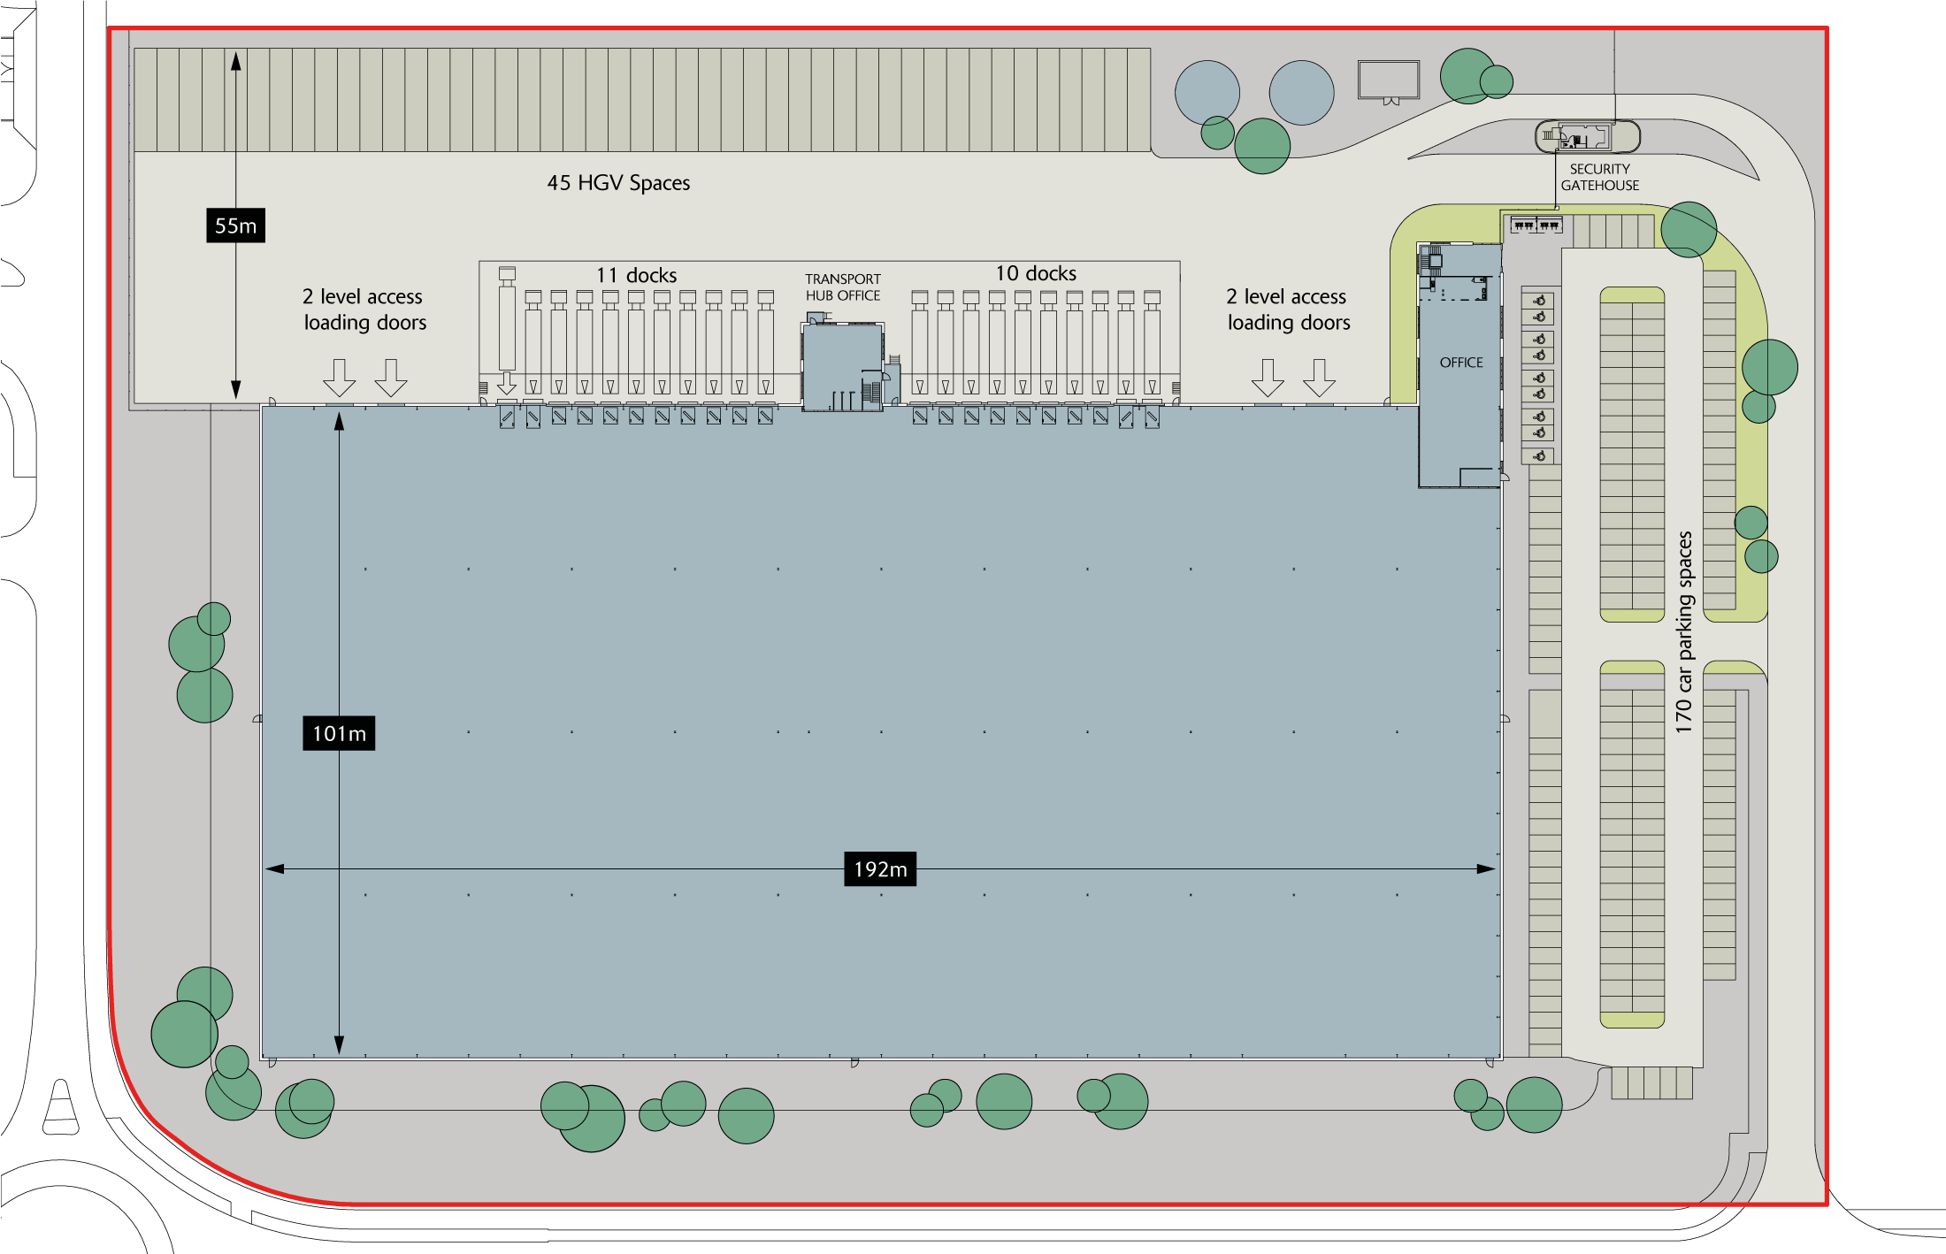The width and height of the screenshot is (1946, 1254).
Task: Click the '170 car parking spaces' label
Action: click(1684, 632)
